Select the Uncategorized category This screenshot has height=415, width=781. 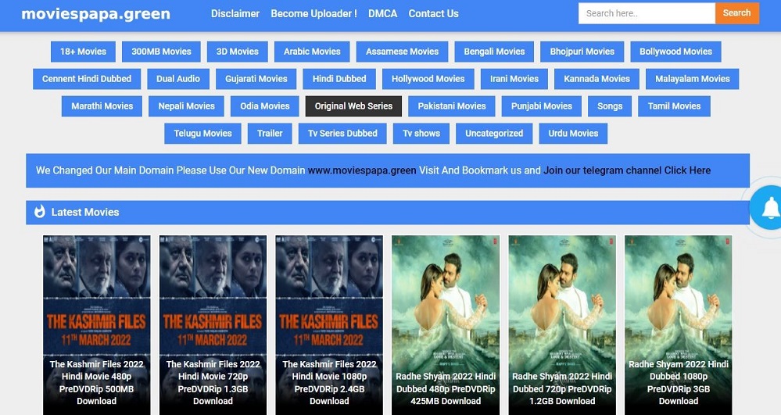[494, 134]
